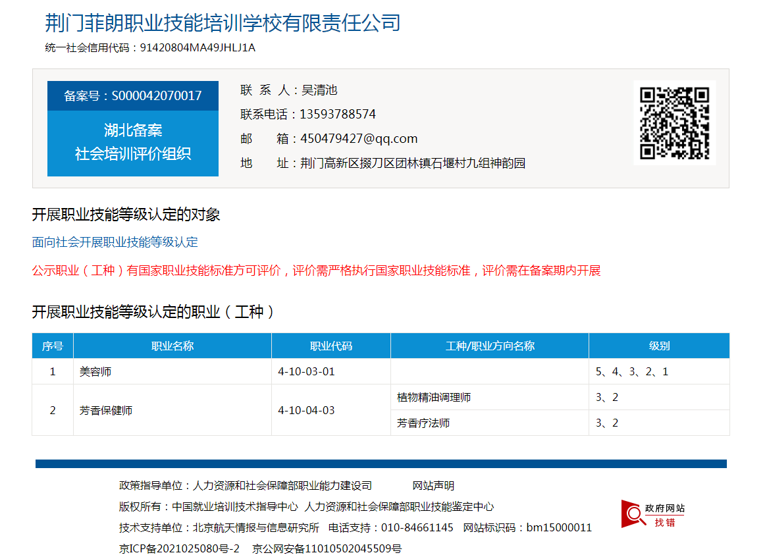Screen dimensions: 767x555
Task: Click the company name title heading
Action: click(223, 23)
